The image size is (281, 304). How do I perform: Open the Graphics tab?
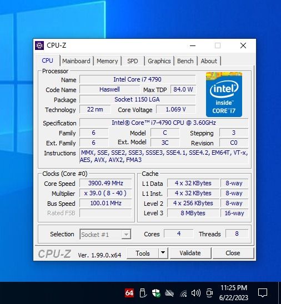[159, 61]
